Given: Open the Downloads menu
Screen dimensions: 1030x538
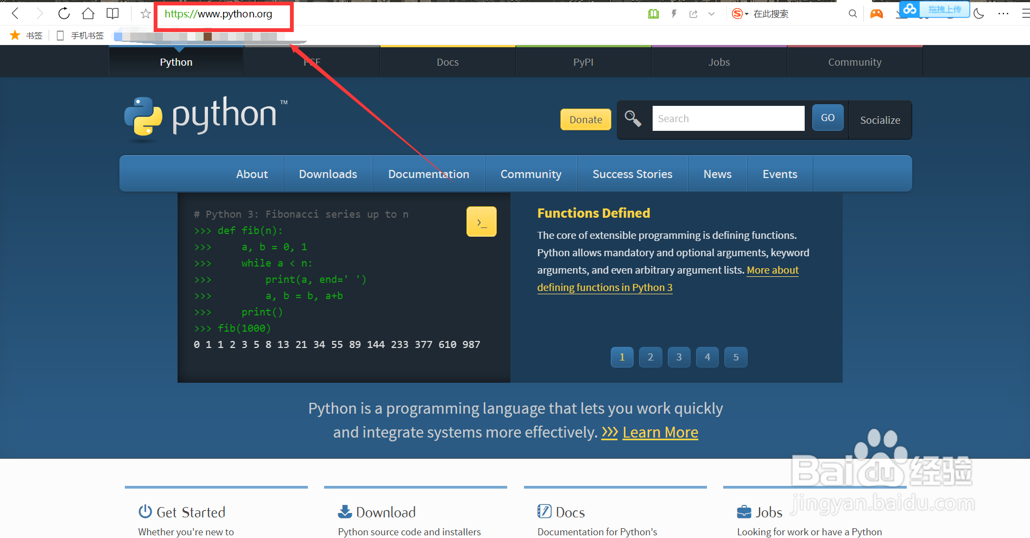Looking at the screenshot, I should 328,174.
